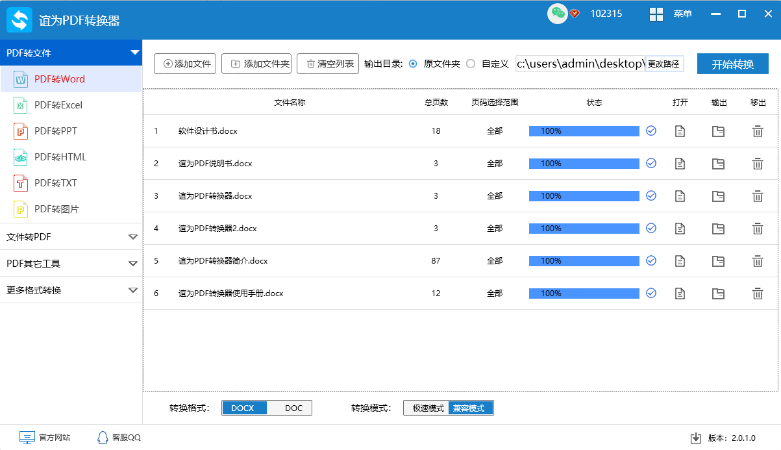This screenshot has width=781, height=450.
Task: Open the converted 软件设计书.docx file icon
Action: point(680,131)
